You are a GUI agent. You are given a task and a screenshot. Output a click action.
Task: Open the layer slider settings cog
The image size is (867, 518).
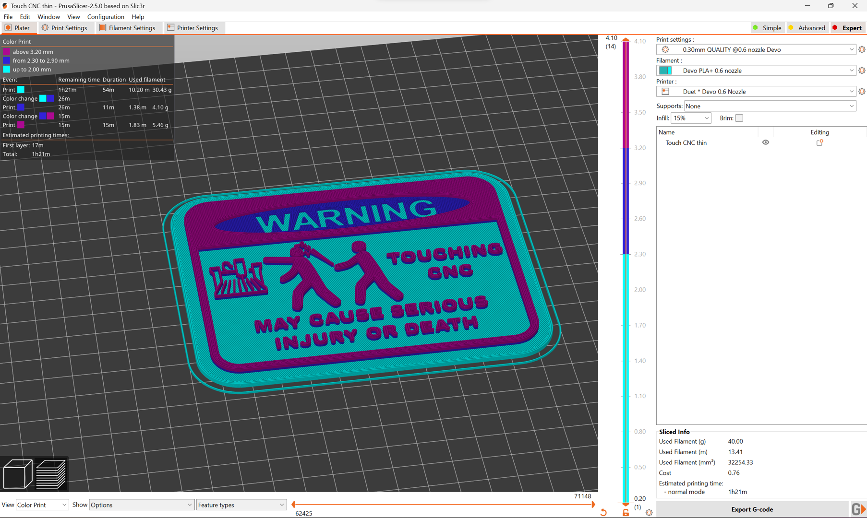tap(649, 513)
